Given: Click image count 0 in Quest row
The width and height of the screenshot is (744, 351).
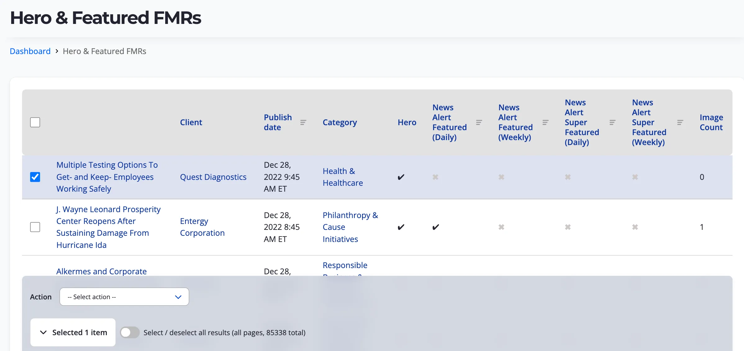Looking at the screenshot, I should 702,177.
